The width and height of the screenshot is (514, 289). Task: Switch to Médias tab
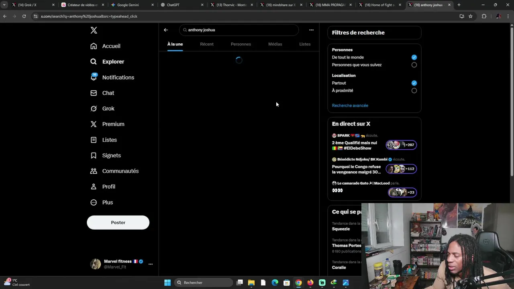tap(275, 44)
